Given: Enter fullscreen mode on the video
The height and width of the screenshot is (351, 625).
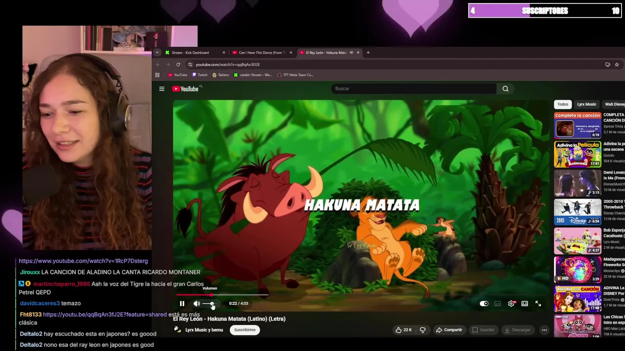Looking at the screenshot, I should click(x=538, y=303).
